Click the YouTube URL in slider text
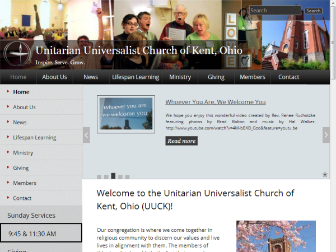336x252 pixels. [231, 128]
